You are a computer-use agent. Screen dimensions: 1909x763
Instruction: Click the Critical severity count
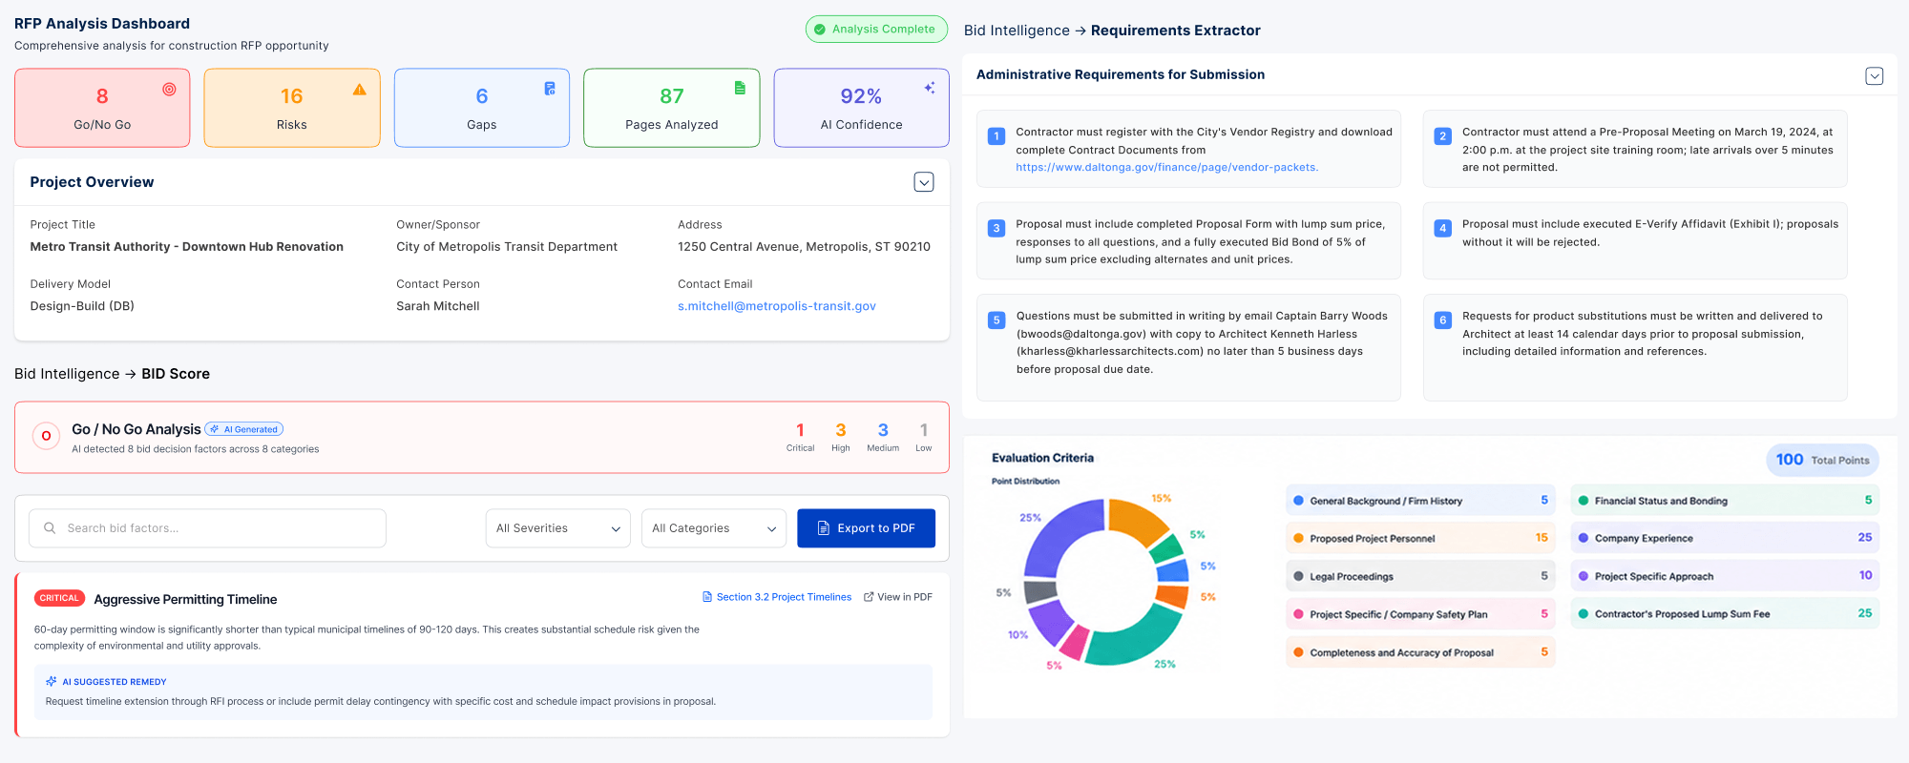800,437
